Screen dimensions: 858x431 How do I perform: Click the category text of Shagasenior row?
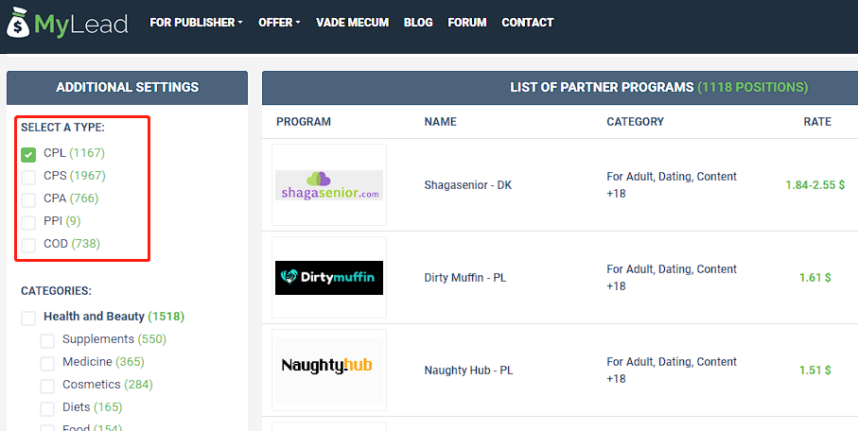[672, 185]
